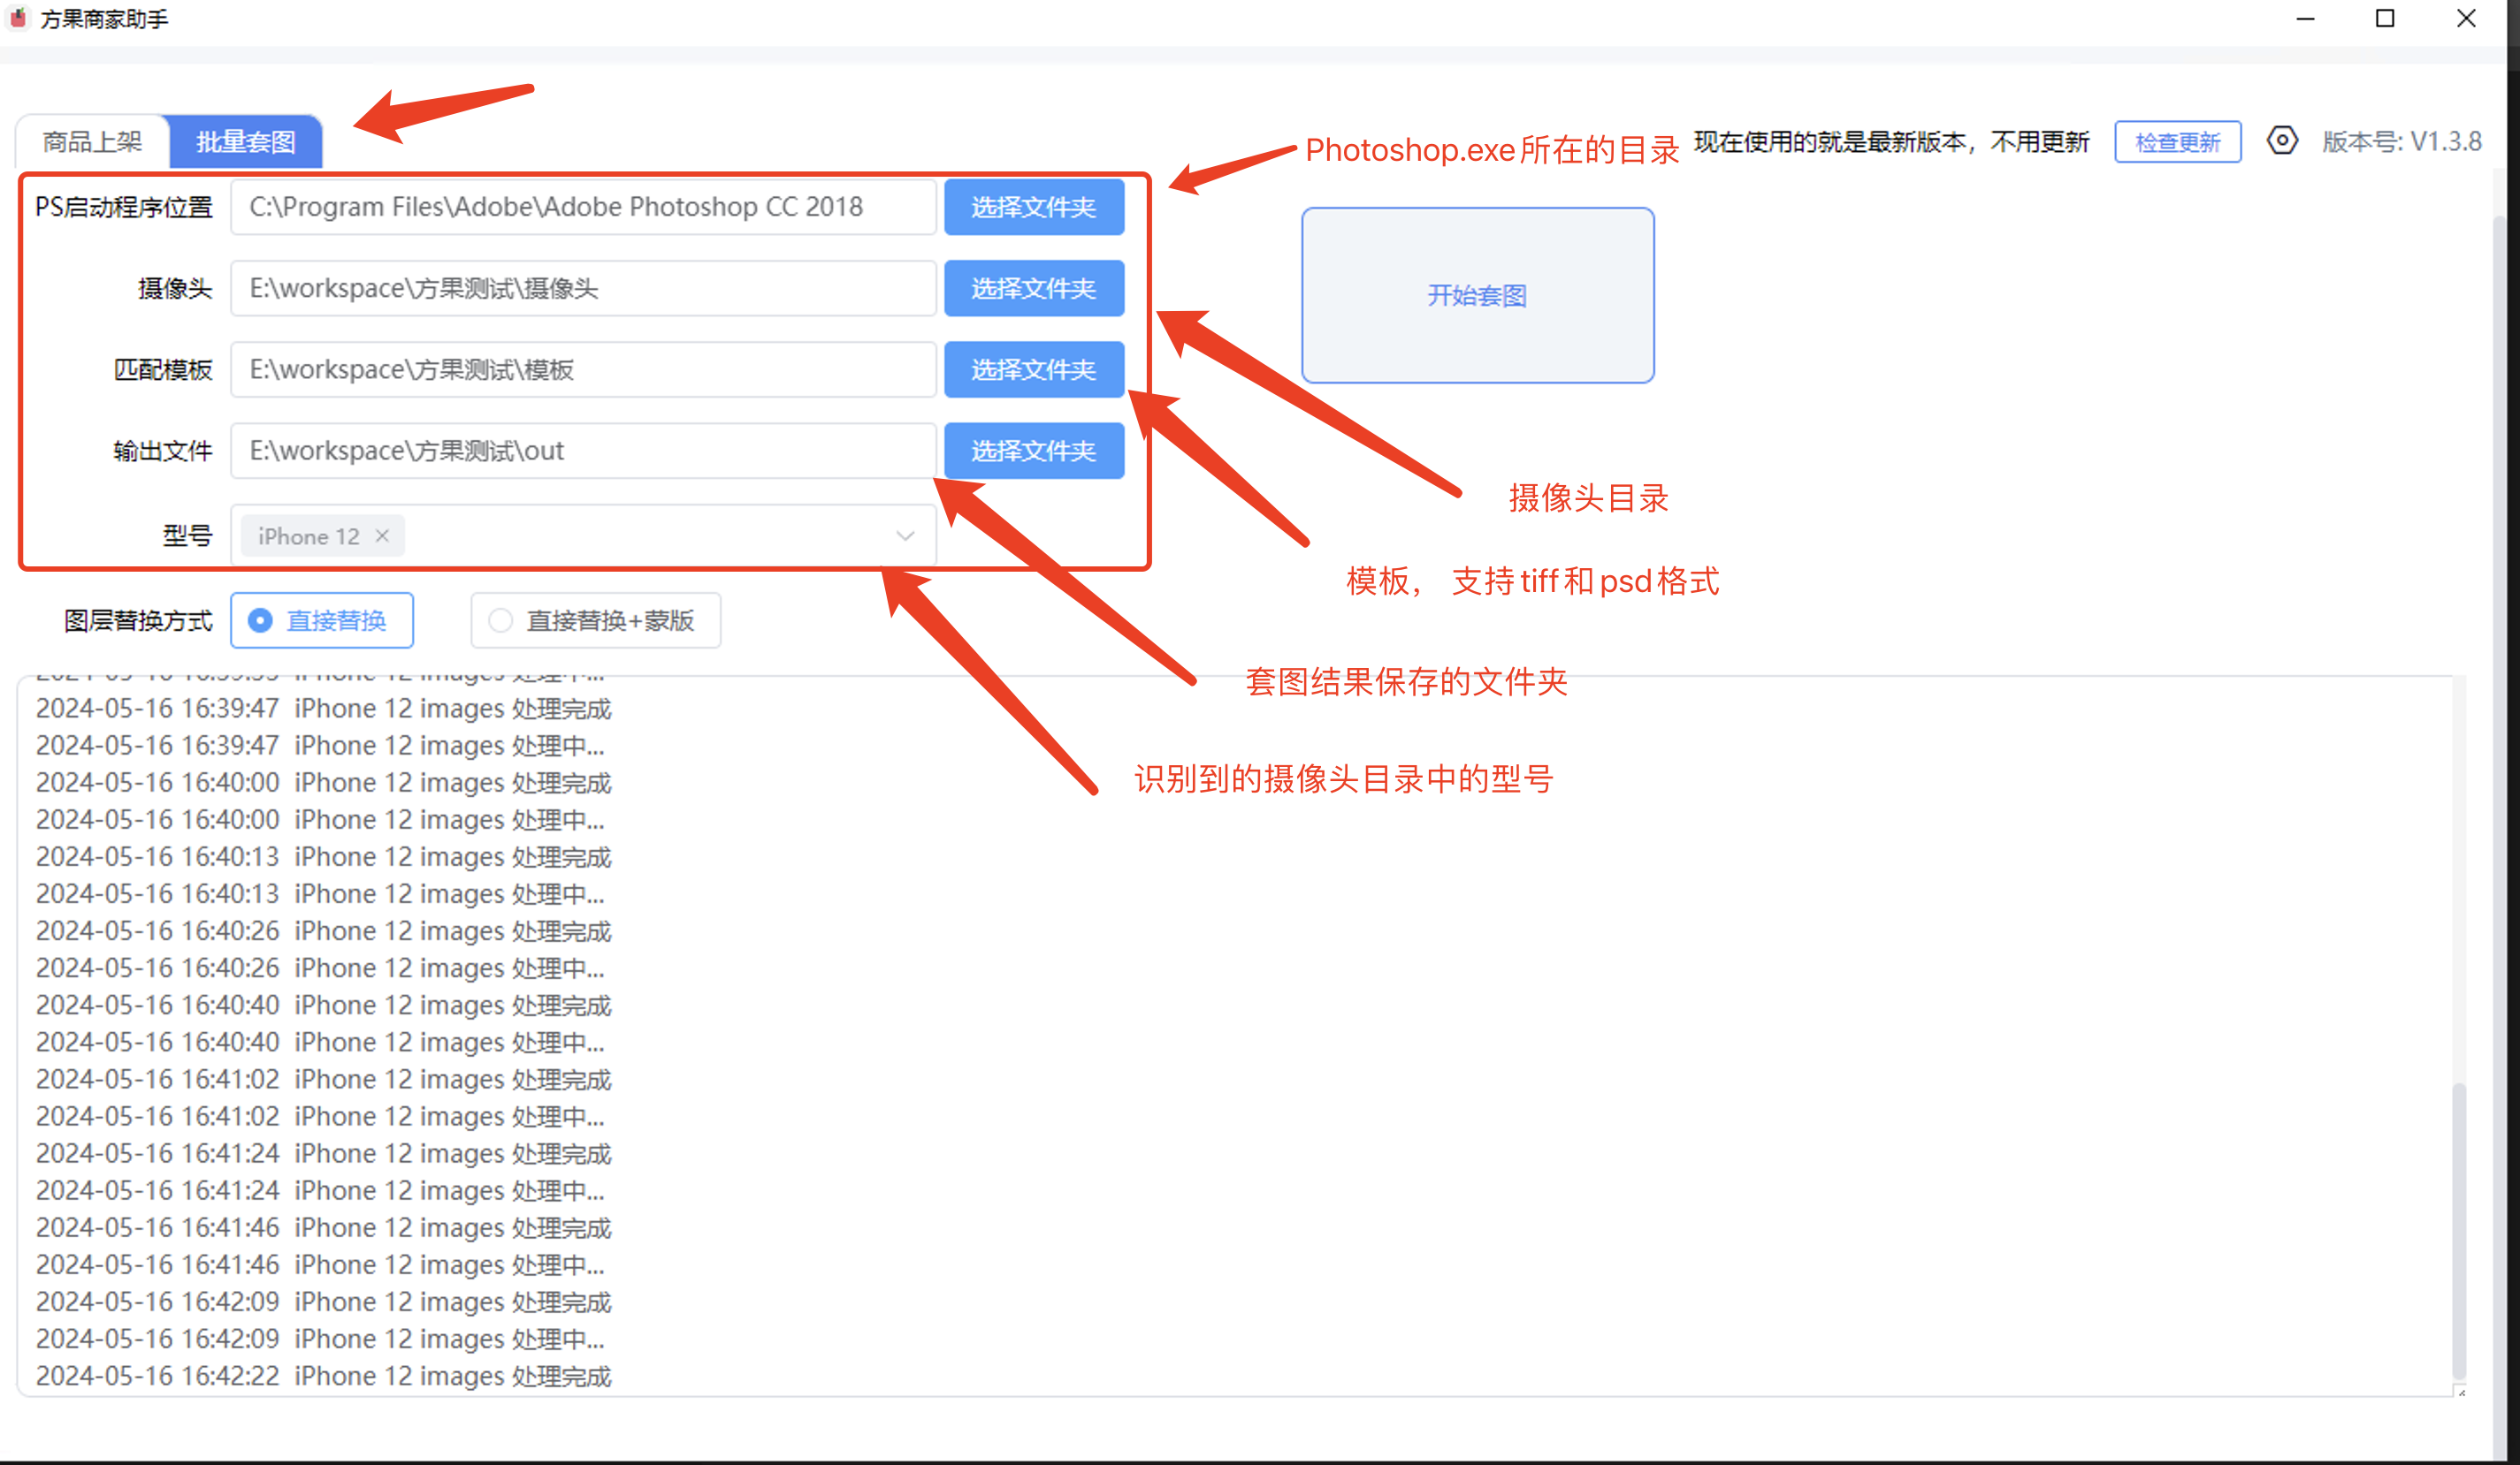
Task: Click the 输出文件 path input field
Action: (582, 451)
